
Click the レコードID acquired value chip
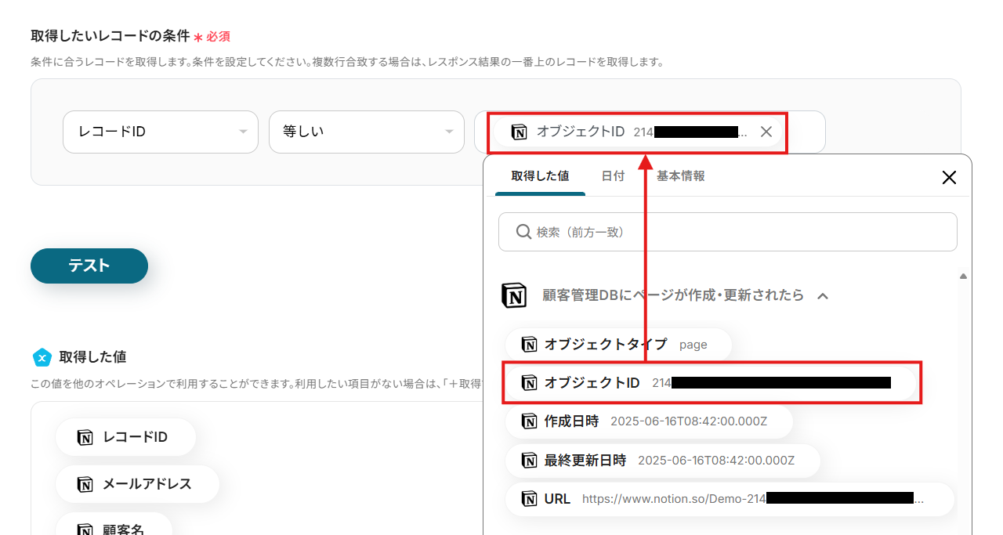(125, 437)
